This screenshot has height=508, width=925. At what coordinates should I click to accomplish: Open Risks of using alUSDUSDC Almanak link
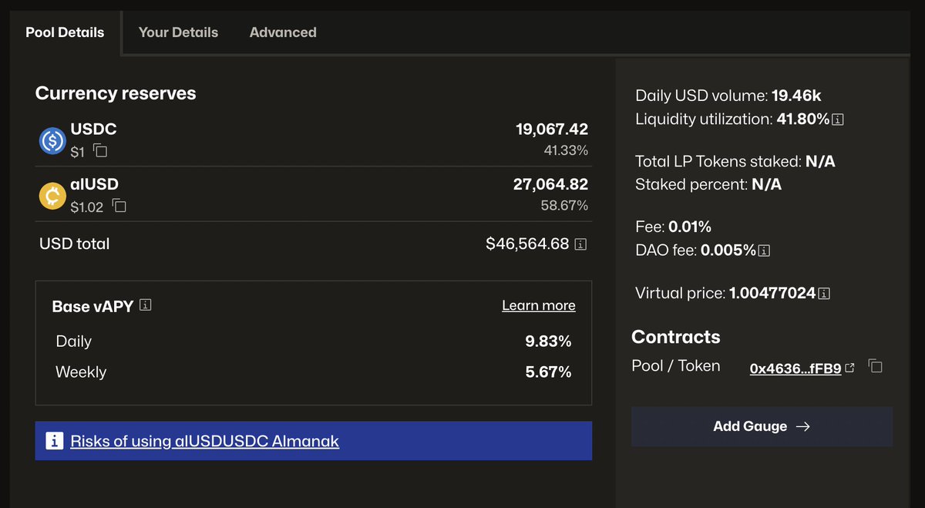(204, 441)
